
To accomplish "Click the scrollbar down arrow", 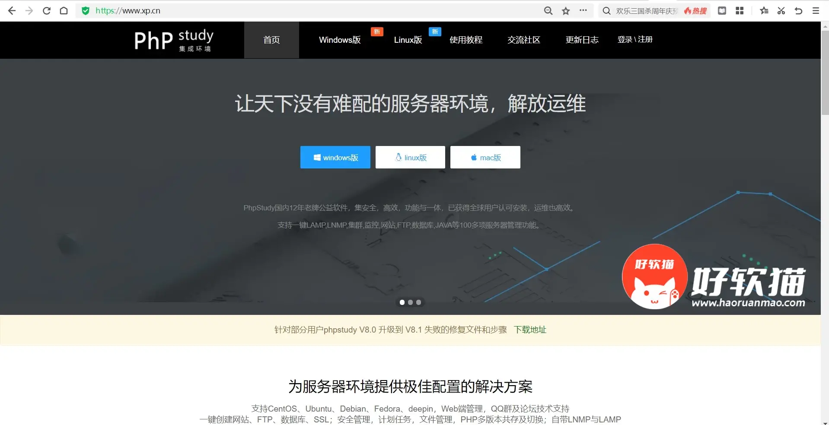I will [825, 422].
